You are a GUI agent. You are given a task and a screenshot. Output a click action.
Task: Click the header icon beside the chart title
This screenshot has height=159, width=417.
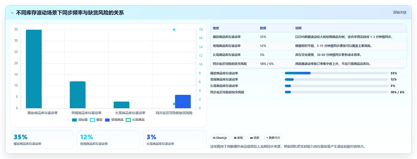[x=12, y=13]
